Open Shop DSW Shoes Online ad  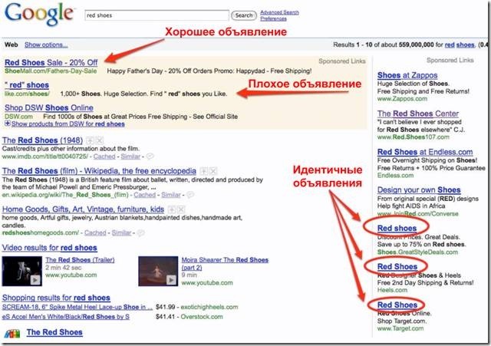tap(49, 107)
